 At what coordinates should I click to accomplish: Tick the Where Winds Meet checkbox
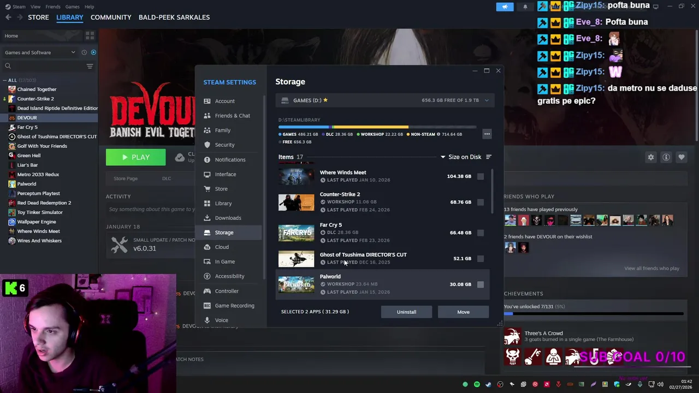(480, 176)
